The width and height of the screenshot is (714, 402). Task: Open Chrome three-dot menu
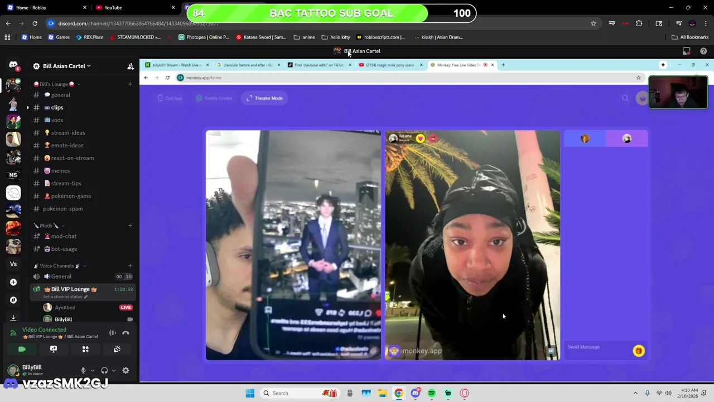pyautogui.click(x=706, y=23)
